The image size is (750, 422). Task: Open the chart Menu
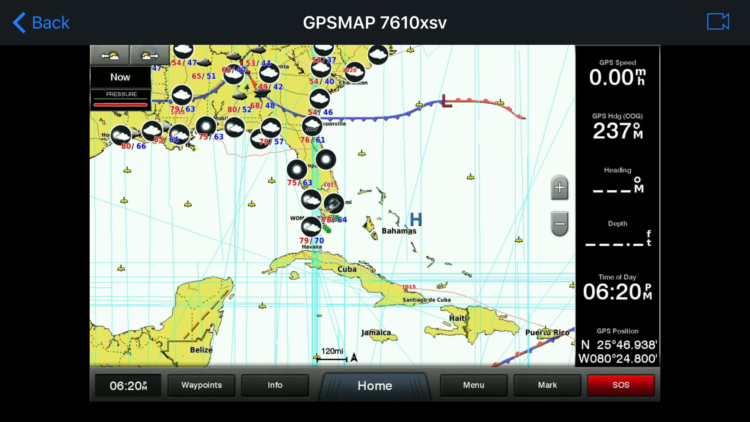(x=473, y=385)
